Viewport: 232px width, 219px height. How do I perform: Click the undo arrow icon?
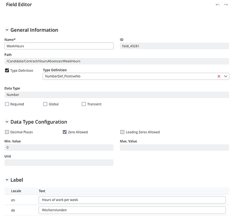(x=217, y=4)
